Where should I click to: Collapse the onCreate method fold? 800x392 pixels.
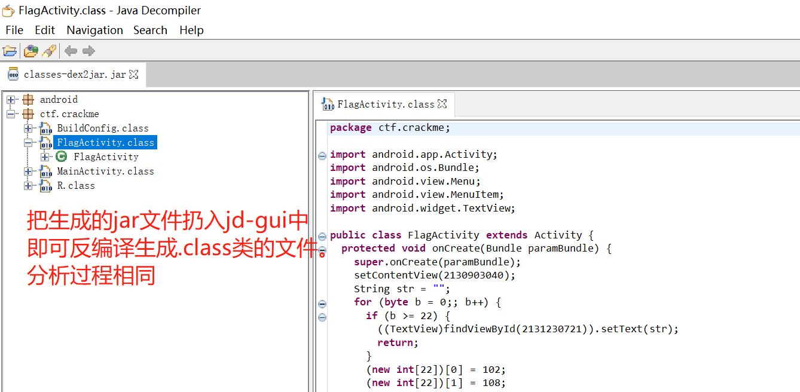(322, 249)
